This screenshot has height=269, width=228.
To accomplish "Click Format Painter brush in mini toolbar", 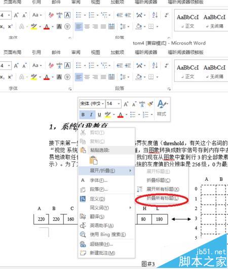I will coord(150,104).
